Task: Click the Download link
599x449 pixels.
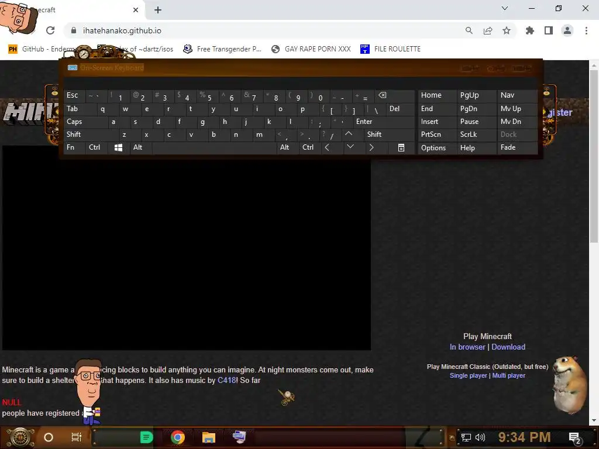Action: (508, 347)
